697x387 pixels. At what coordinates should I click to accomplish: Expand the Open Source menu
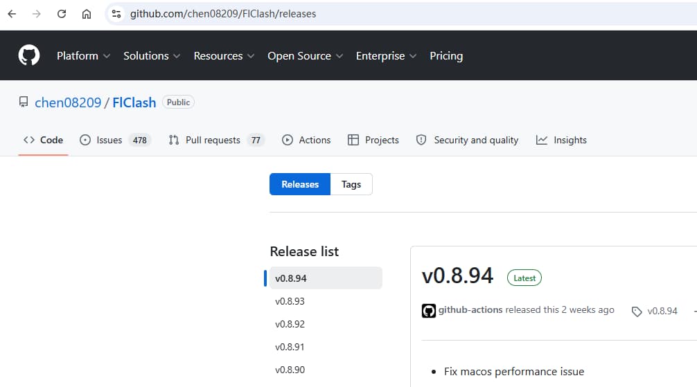coord(305,55)
